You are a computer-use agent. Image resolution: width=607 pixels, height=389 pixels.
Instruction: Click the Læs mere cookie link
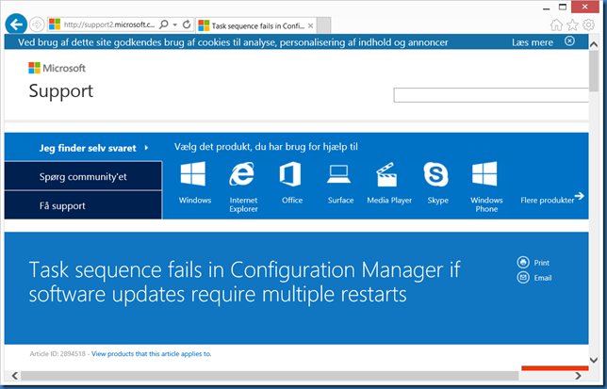pyautogui.click(x=532, y=41)
